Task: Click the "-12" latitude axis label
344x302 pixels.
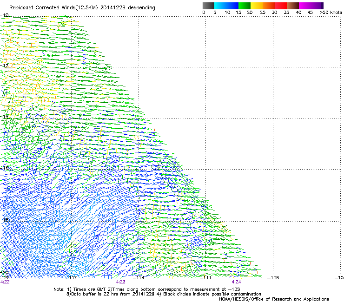Action: coord(4,66)
